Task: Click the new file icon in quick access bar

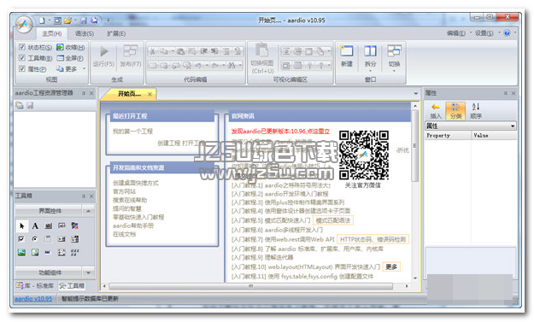Action: coord(42,20)
